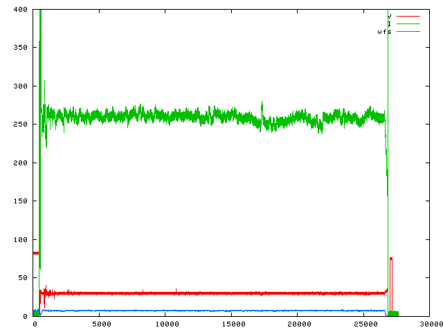Select the 100 y-axis tick label
This screenshot has width=443, height=332.
click(x=20, y=240)
